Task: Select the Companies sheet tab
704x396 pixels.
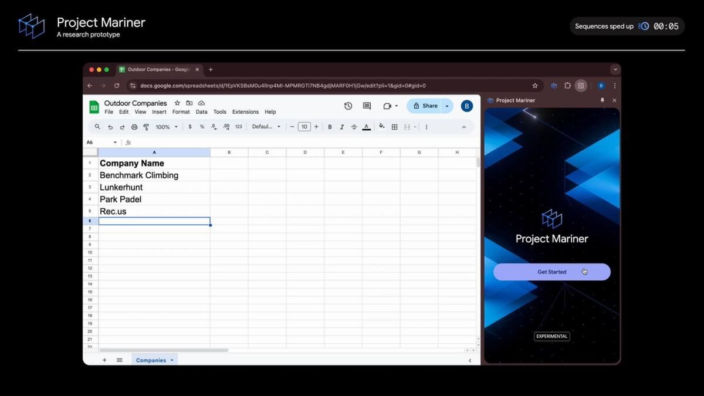Action: (x=151, y=360)
